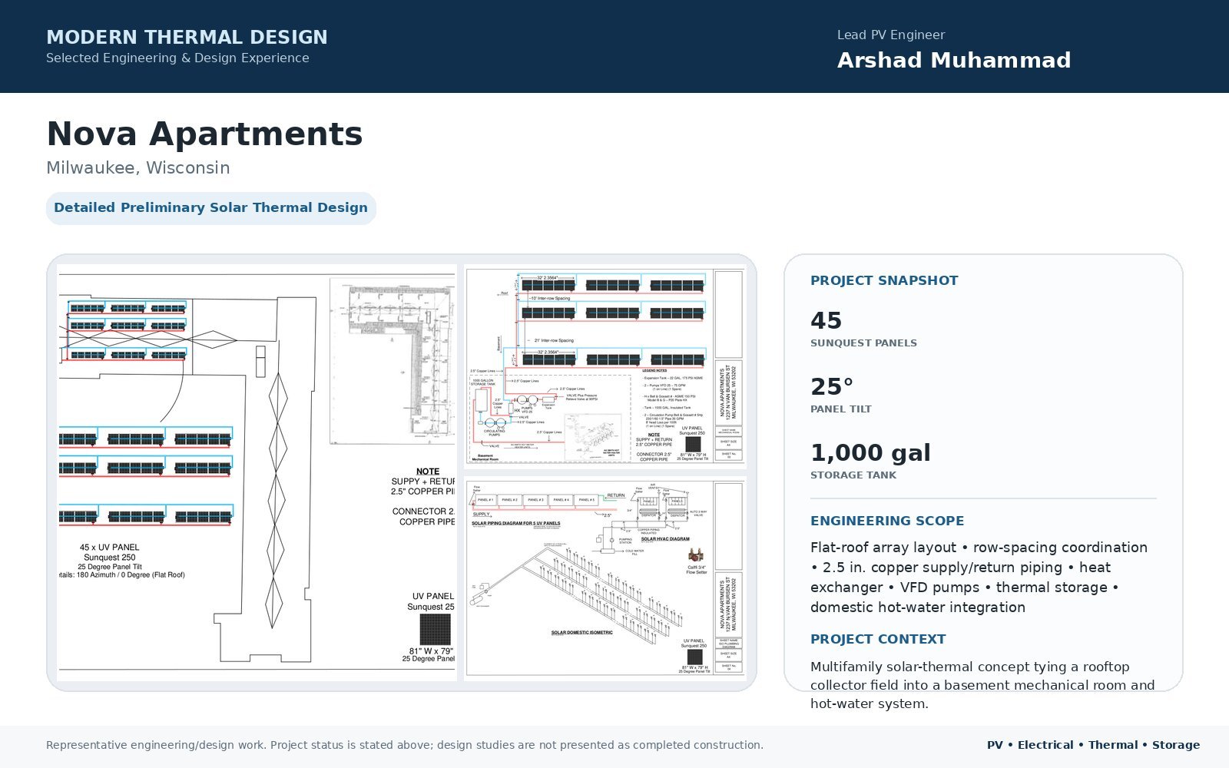Click the Milwaukee, Wisconsin location text
The image size is (1229, 768).
(138, 168)
